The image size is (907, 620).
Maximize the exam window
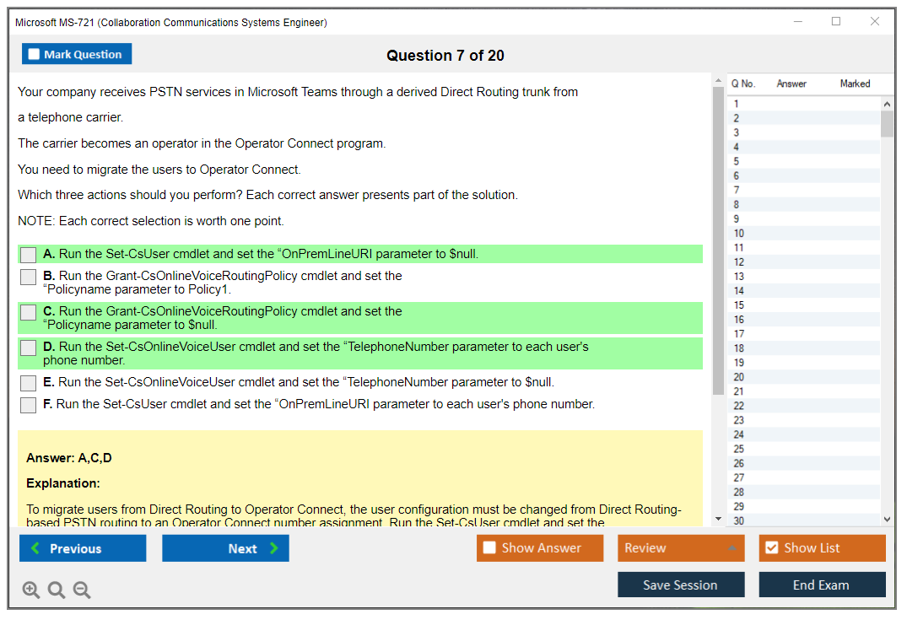pyautogui.click(x=836, y=21)
